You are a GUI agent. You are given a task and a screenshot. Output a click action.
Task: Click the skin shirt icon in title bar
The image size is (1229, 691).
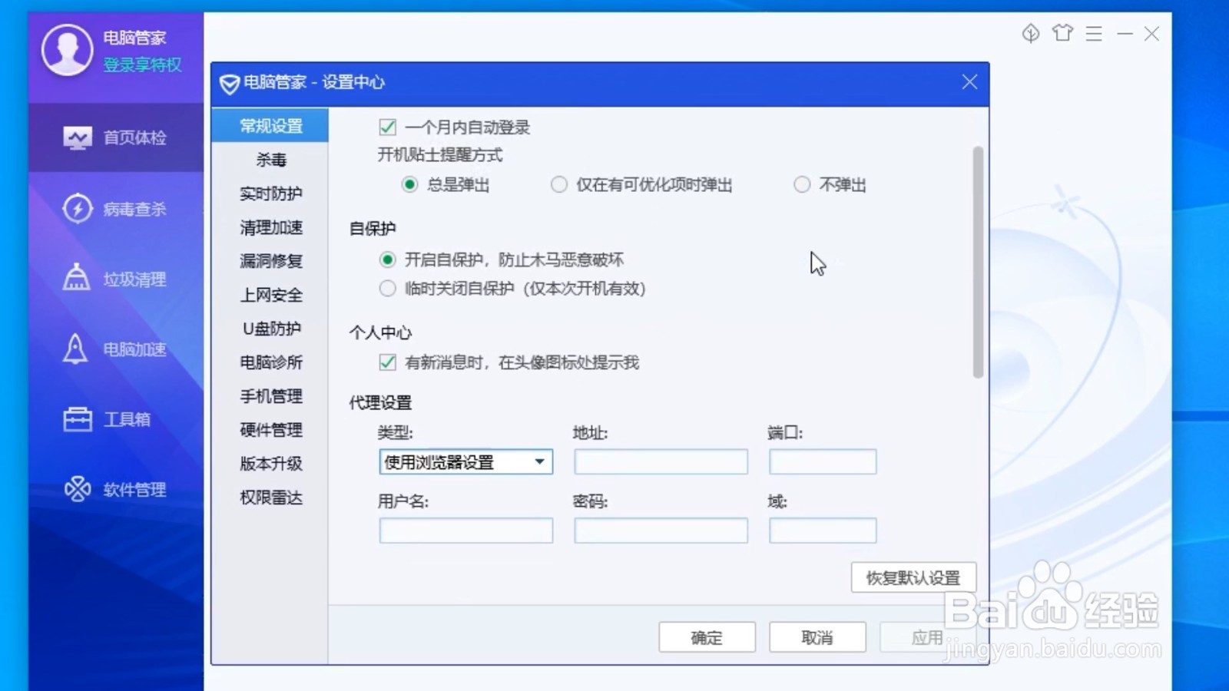point(1062,33)
